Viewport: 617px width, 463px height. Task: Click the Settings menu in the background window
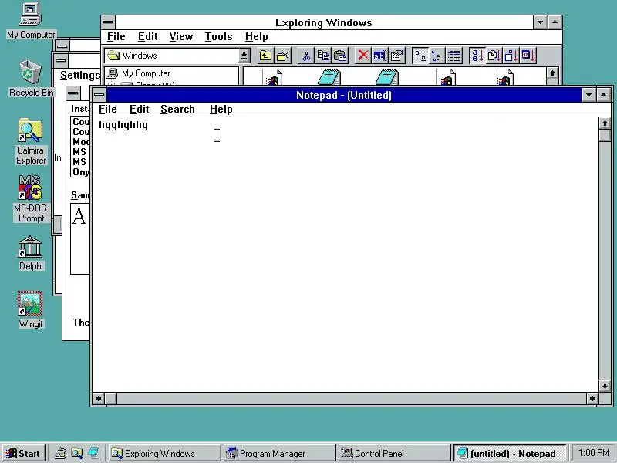click(80, 75)
